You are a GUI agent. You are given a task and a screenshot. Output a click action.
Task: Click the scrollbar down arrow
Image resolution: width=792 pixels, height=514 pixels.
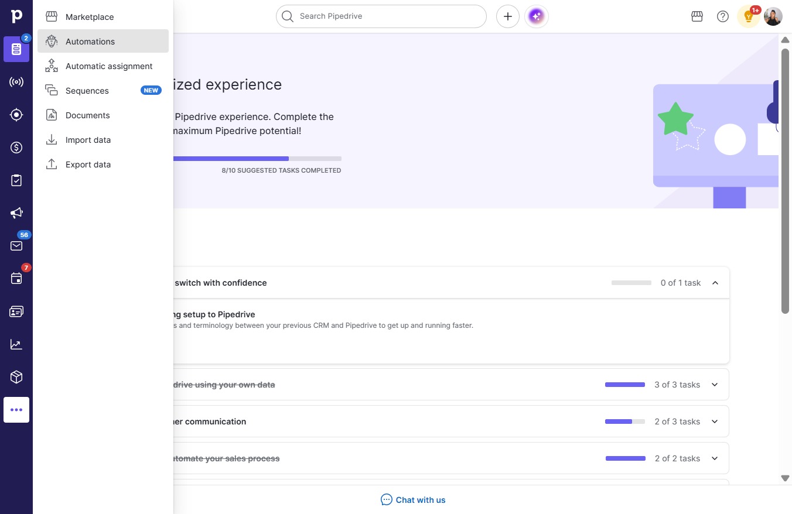786,478
